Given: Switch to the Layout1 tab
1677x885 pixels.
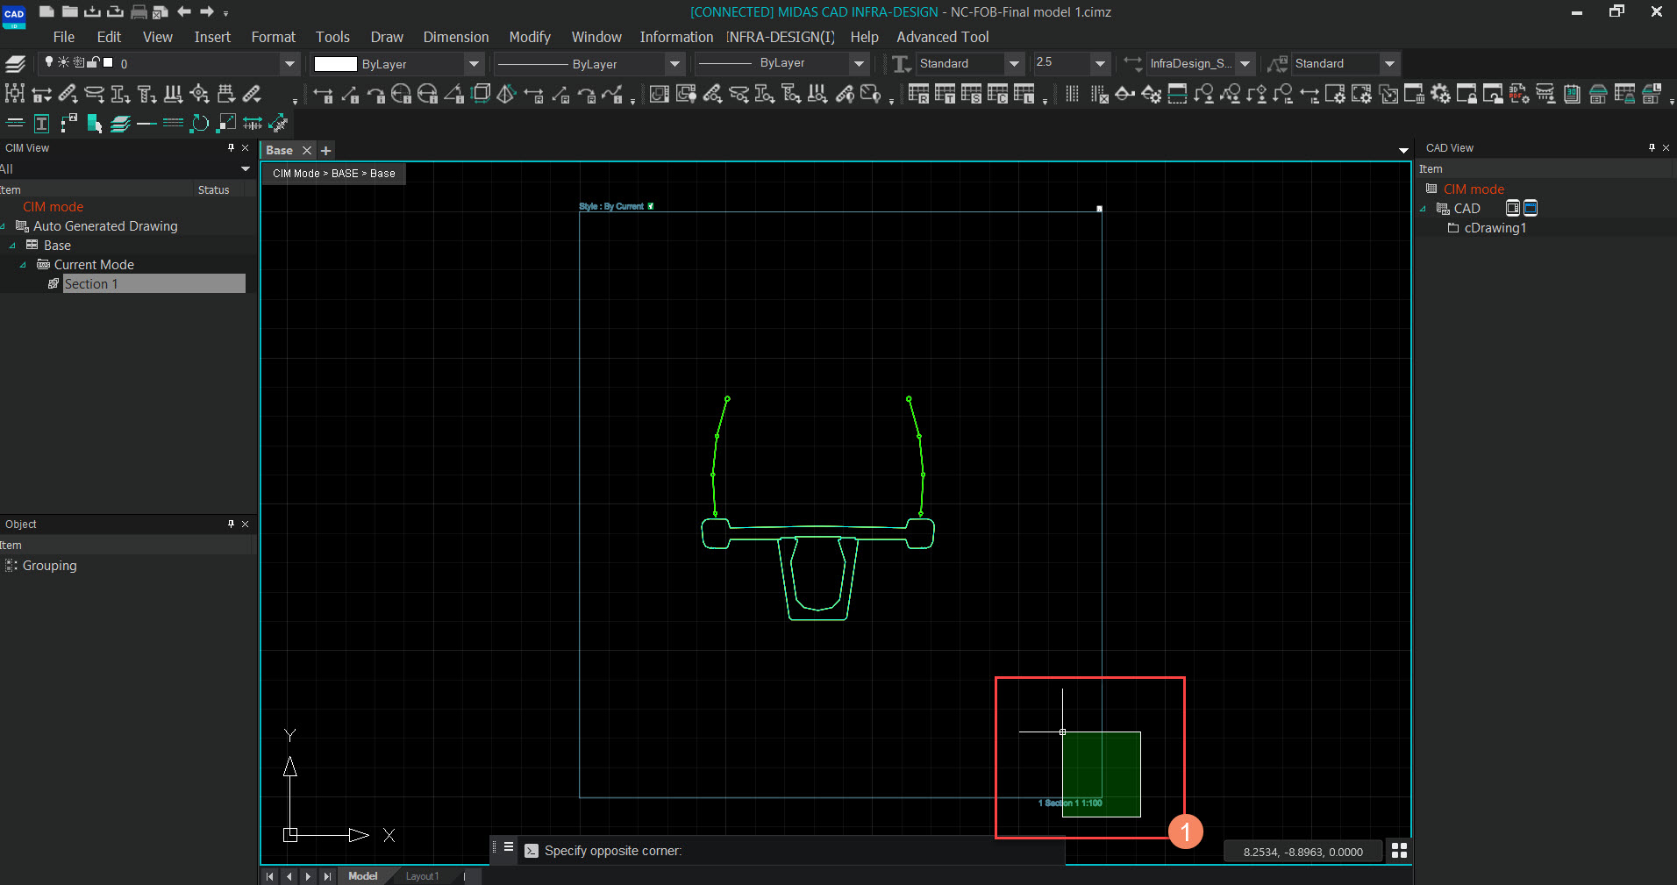Looking at the screenshot, I should [x=422, y=876].
